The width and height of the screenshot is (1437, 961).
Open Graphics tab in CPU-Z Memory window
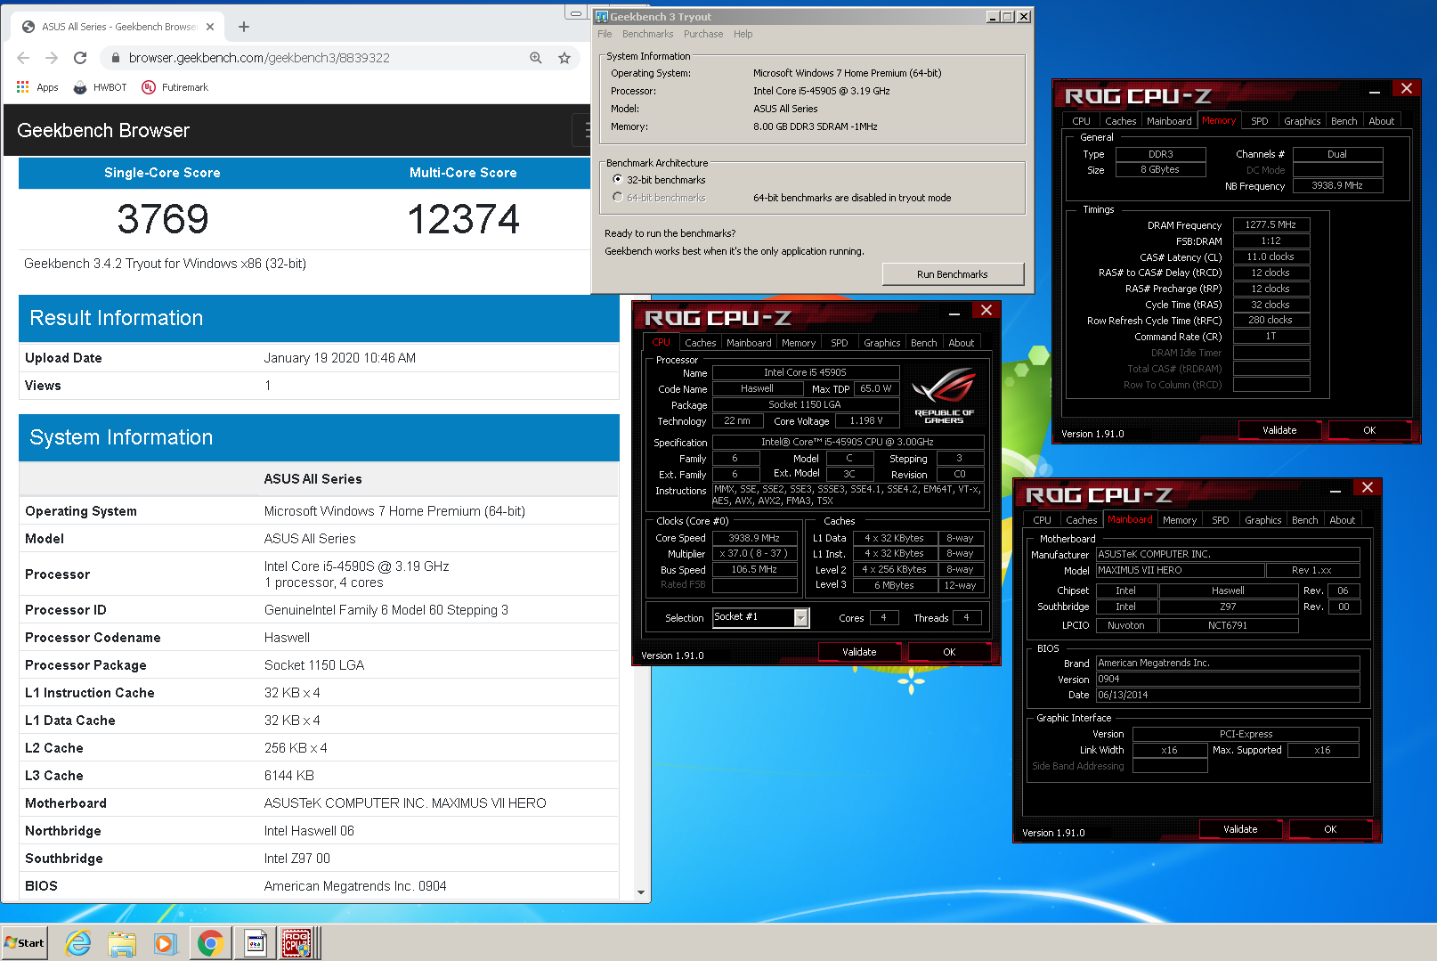(x=1302, y=121)
